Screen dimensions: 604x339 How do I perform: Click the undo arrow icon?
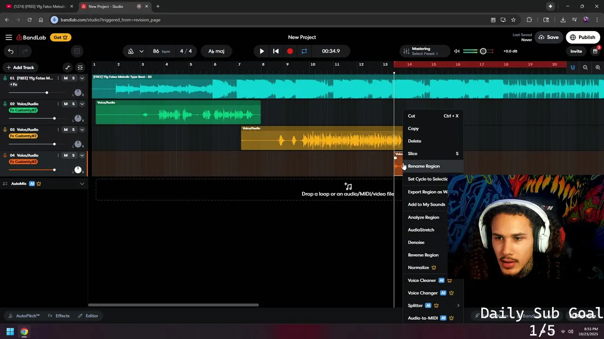pos(10,51)
